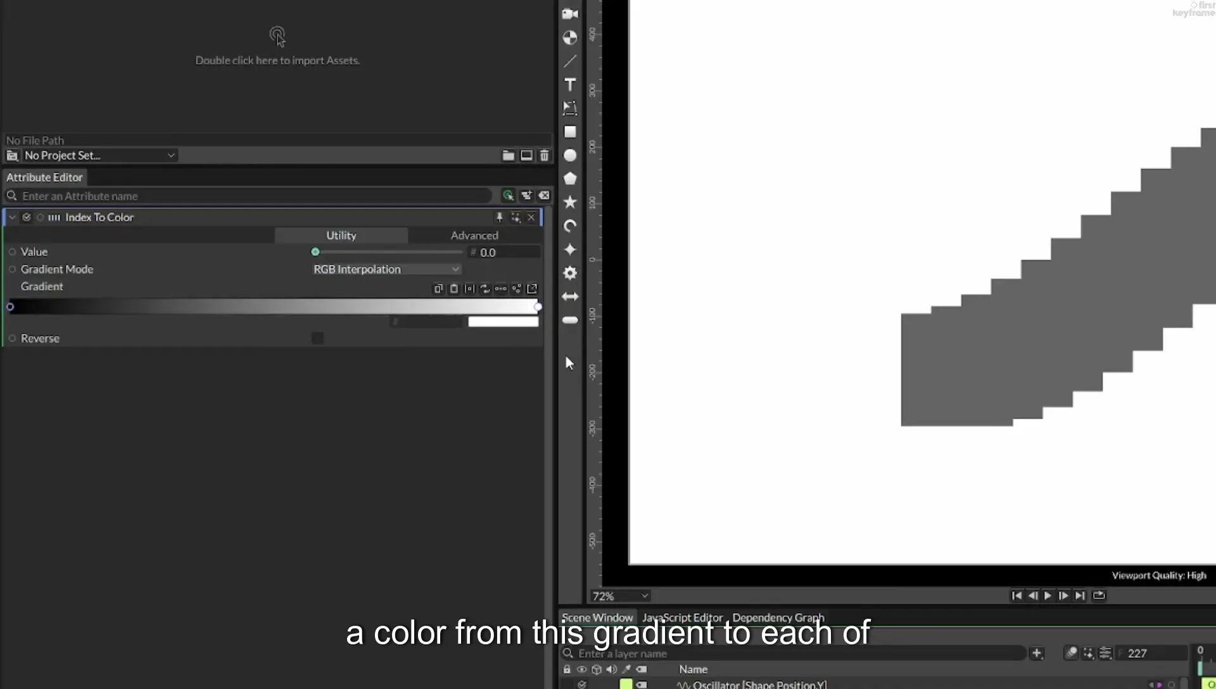This screenshot has height=689, width=1216.
Task: Select the Cog shape tool
Action: (570, 273)
